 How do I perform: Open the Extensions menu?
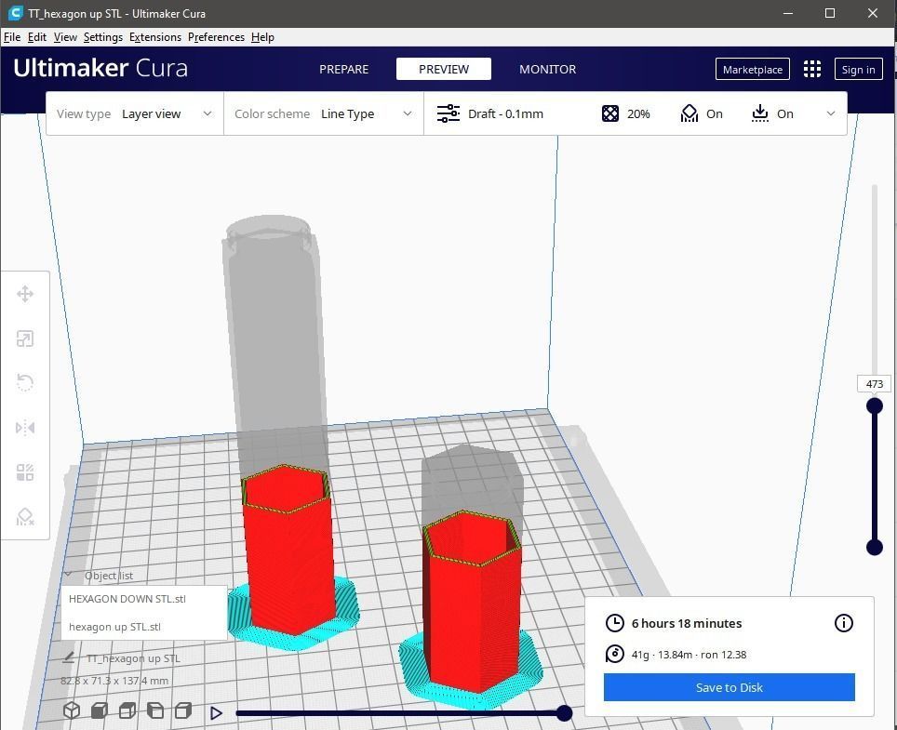coord(155,37)
